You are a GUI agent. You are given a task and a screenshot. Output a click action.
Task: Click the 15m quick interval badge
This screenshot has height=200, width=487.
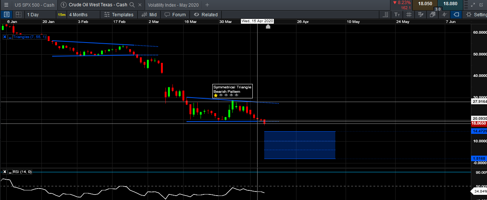tap(61, 14)
